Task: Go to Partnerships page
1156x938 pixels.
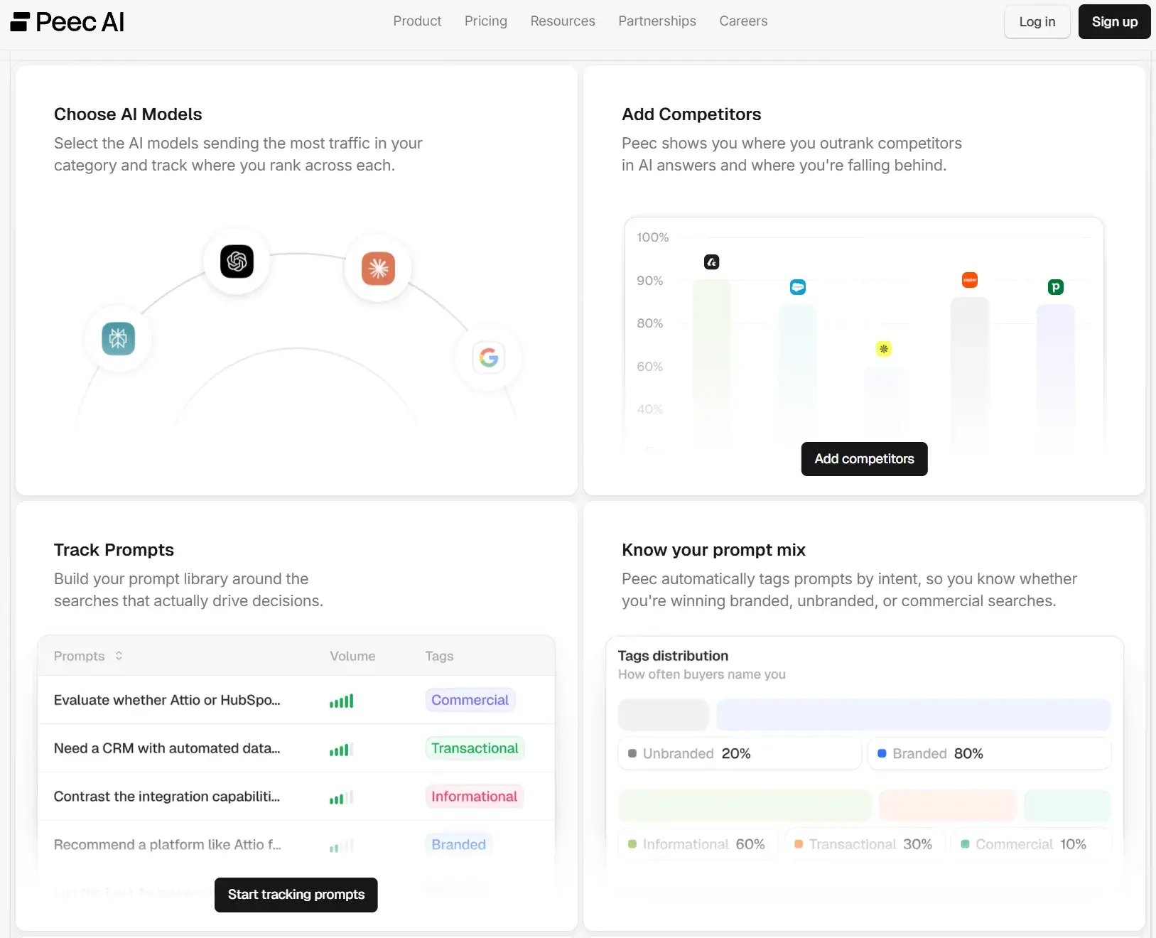Action: coord(657,21)
